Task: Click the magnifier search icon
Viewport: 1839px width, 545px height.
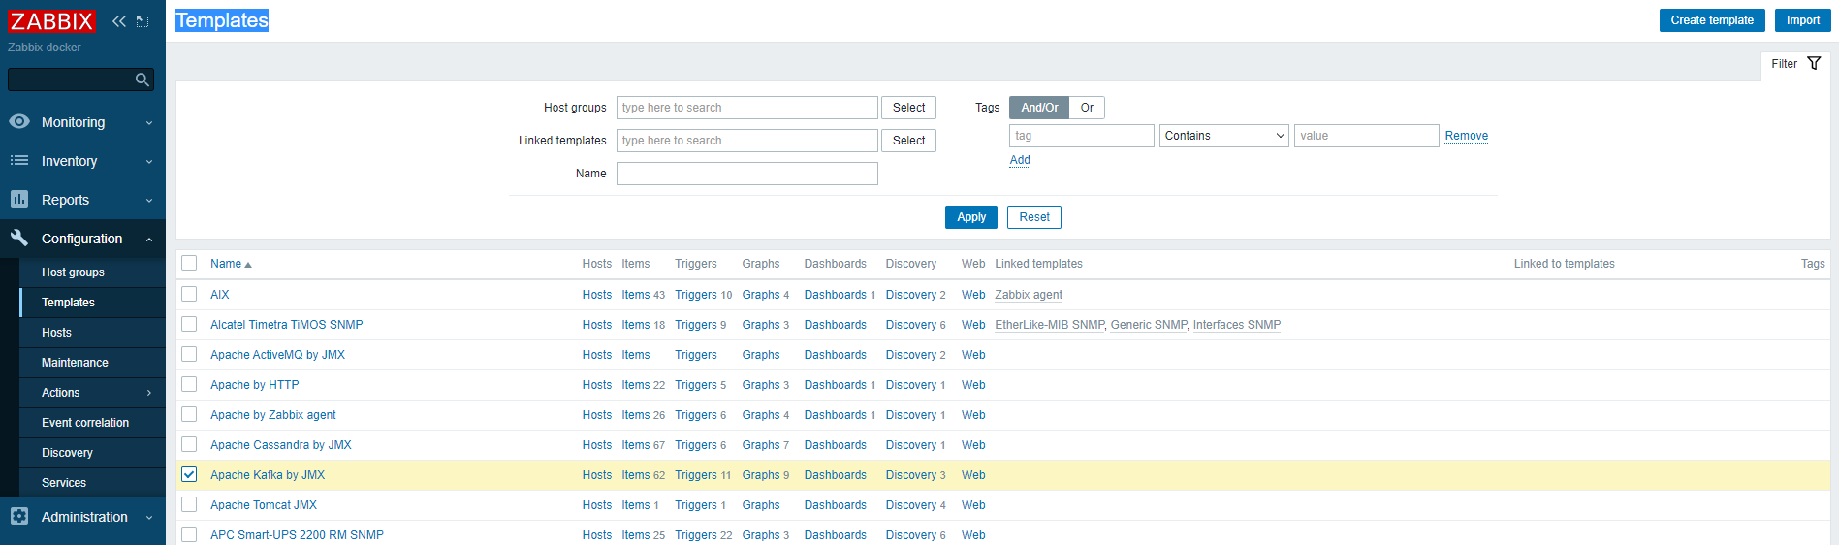Action: click(143, 80)
